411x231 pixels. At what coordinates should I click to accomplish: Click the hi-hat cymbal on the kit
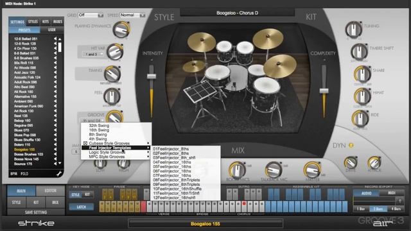coord(194,66)
